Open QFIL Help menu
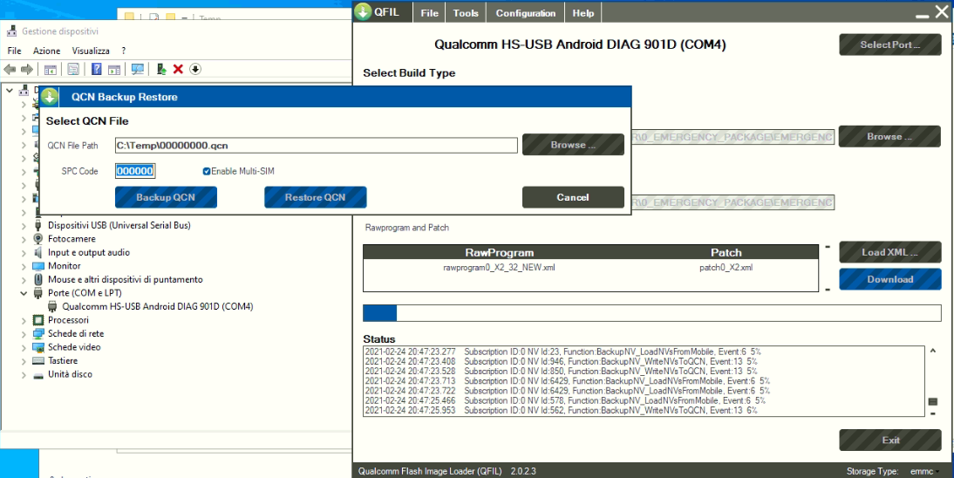This screenshot has width=954, height=478. 583,13
